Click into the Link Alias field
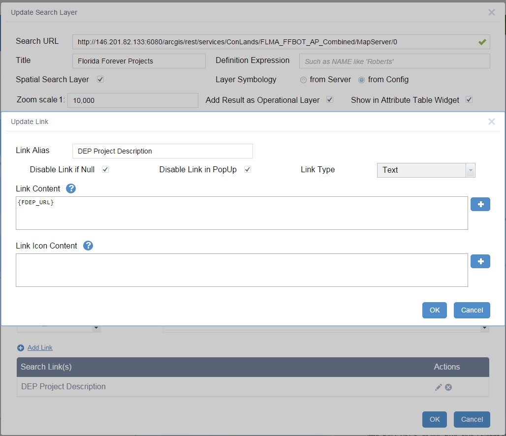 point(162,151)
